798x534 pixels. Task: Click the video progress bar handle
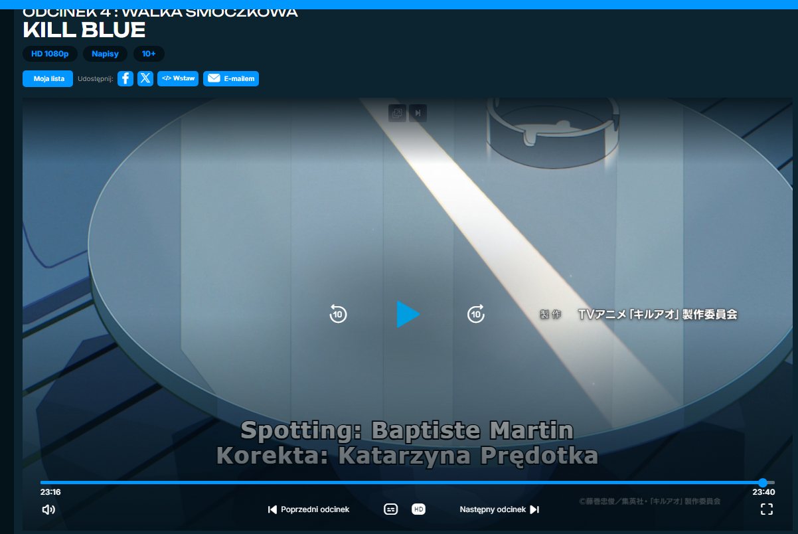[763, 483]
